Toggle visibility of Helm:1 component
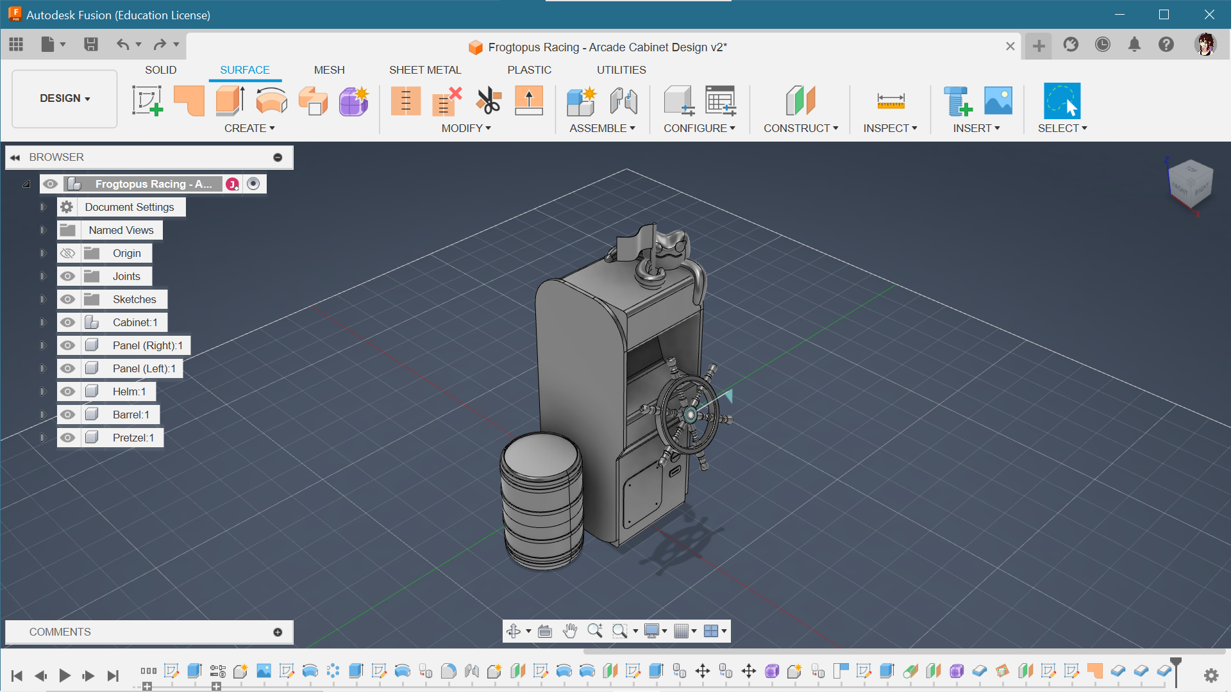This screenshot has height=692, width=1231. tap(67, 391)
